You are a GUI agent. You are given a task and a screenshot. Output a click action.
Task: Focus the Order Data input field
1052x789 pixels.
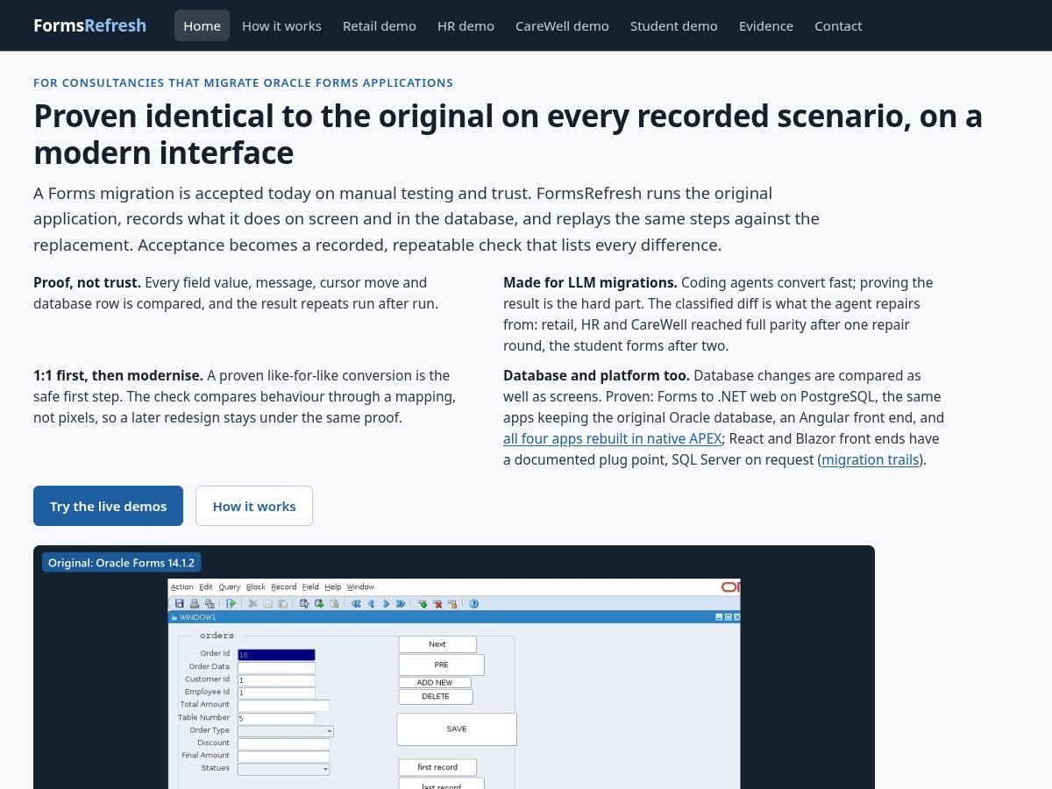tap(276, 667)
